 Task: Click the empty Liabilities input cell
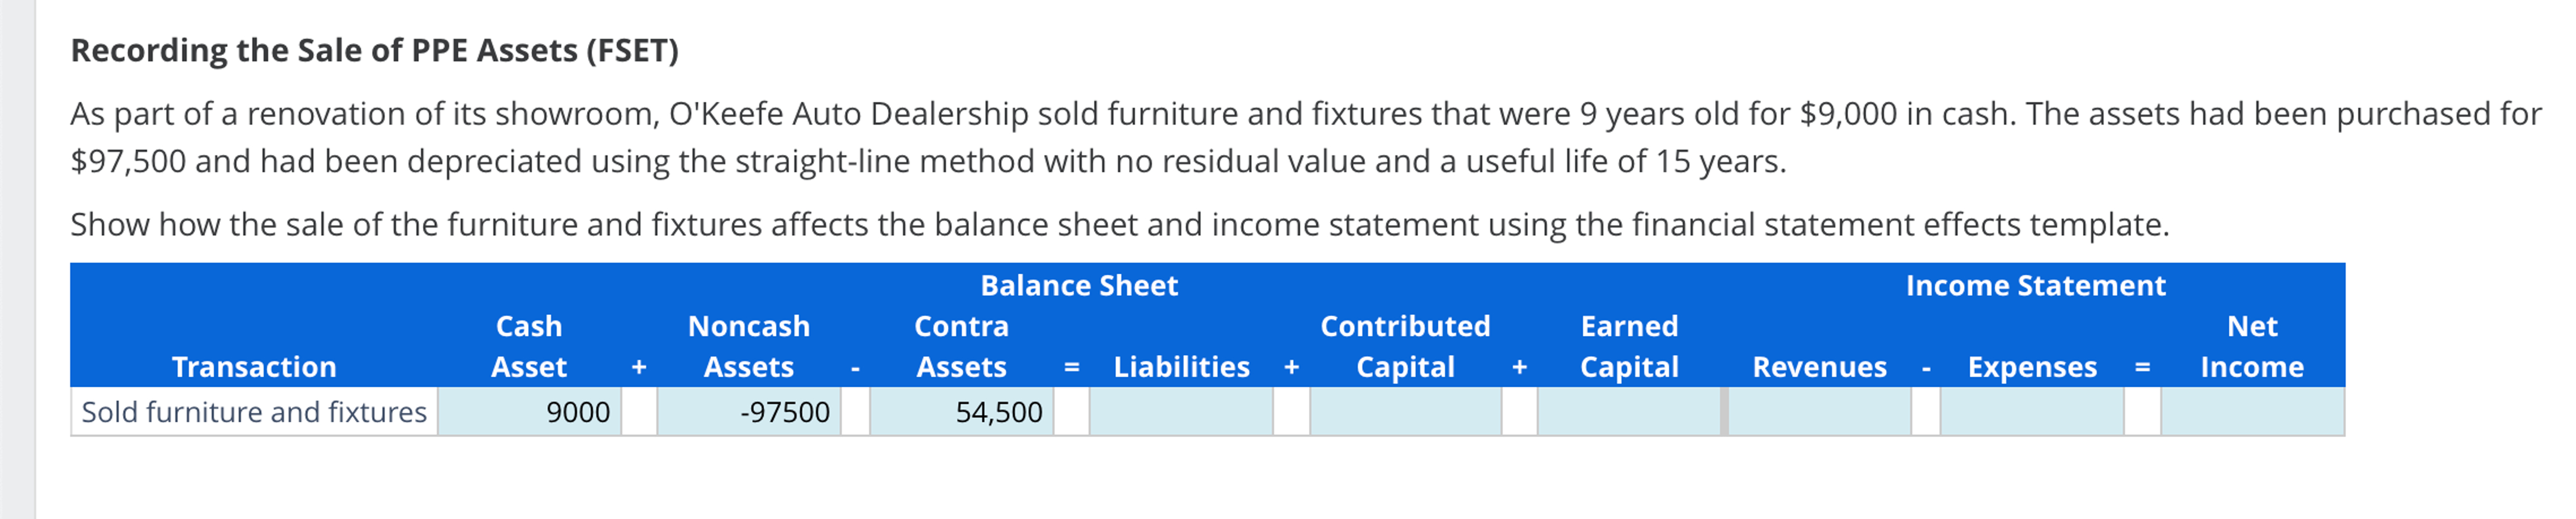(1180, 411)
